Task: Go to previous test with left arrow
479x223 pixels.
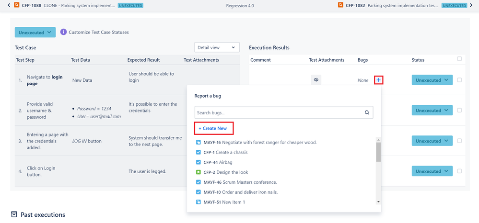Action: tap(9, 5)
